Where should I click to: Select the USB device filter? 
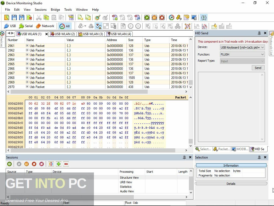point(10,26)
